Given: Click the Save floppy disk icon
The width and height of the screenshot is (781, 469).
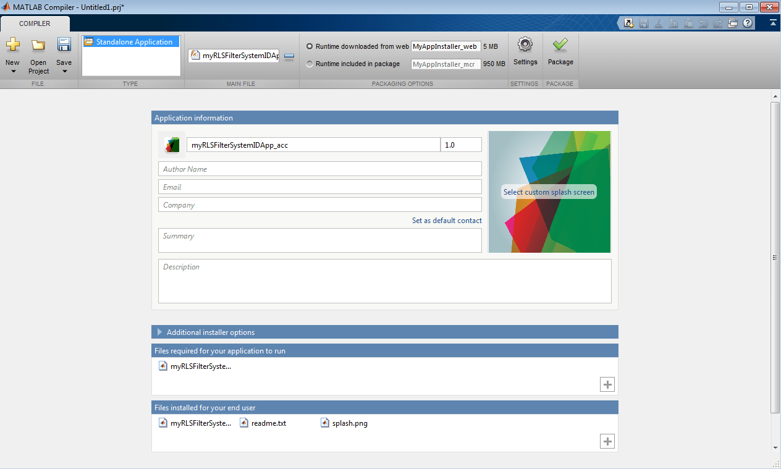Looking at the screenshot, I should click(64, 45).
